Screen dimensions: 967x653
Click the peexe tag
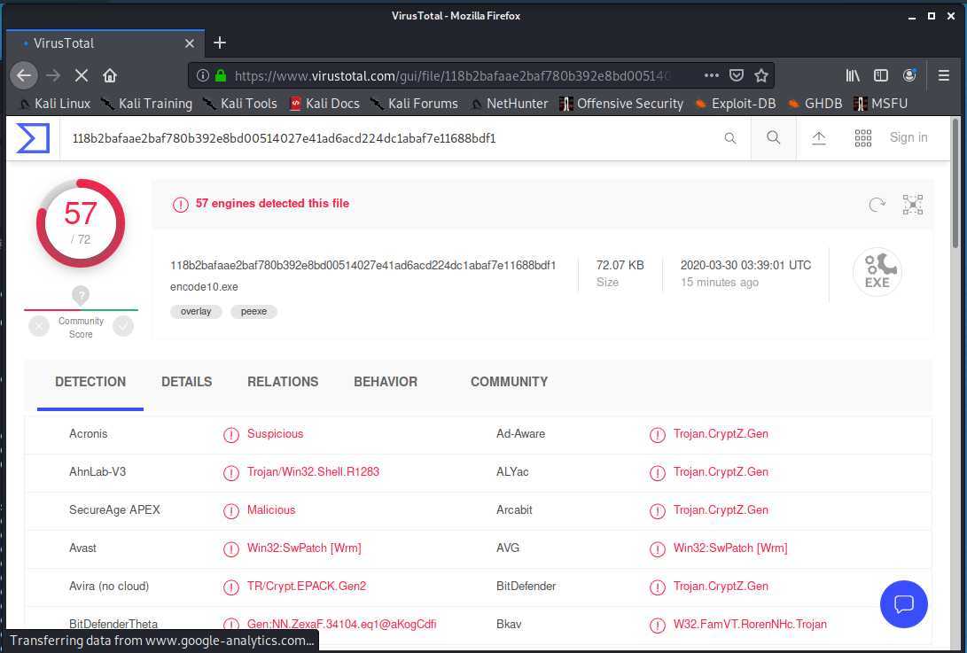(254, 311)
